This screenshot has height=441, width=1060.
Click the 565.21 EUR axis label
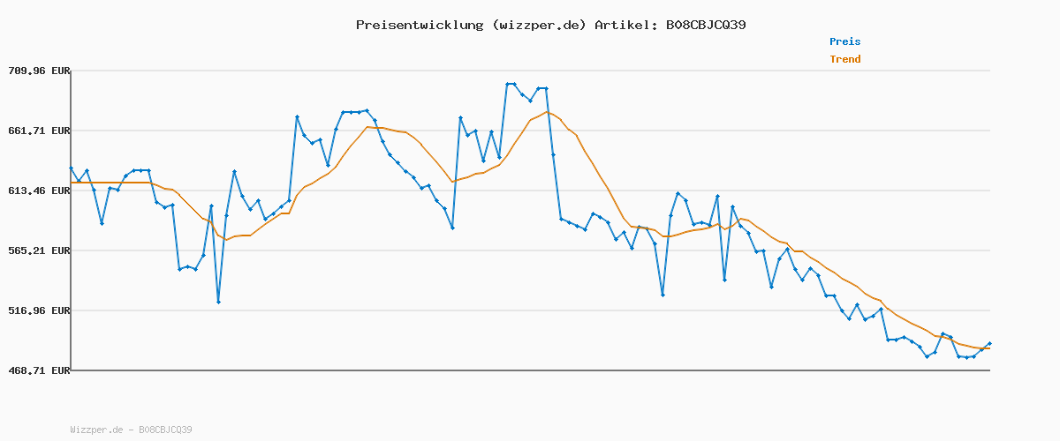tap(39, 250)
